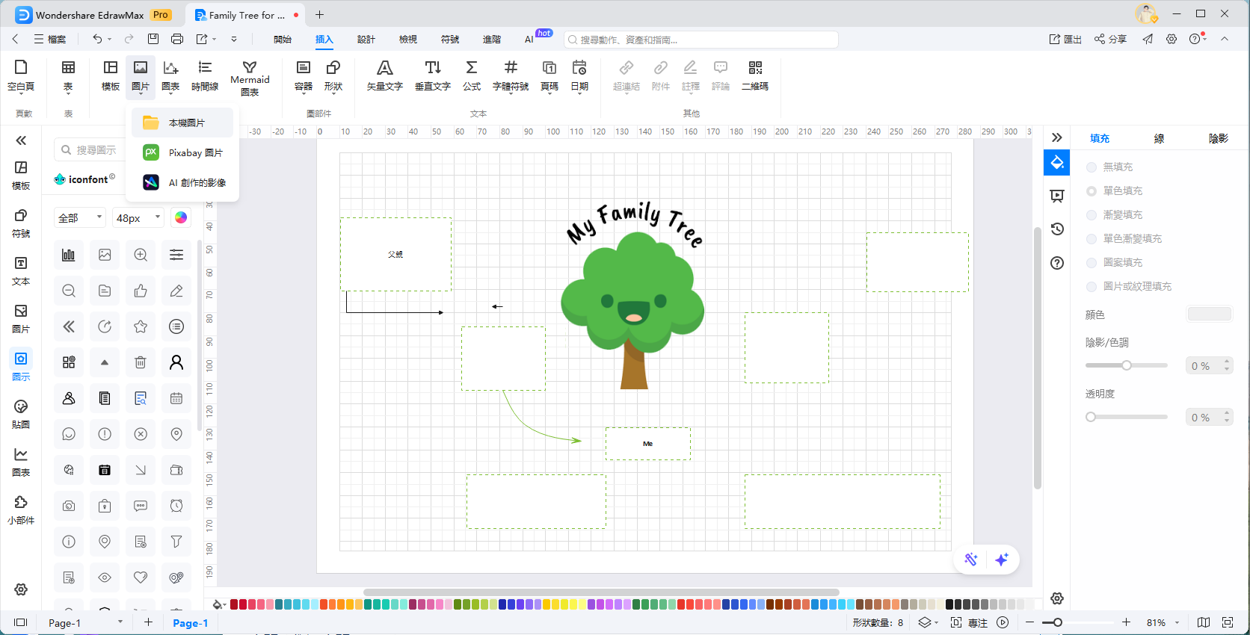Click the QR code (二維碼) icon
Screen dimensions: 1250x635
point(754,75)
